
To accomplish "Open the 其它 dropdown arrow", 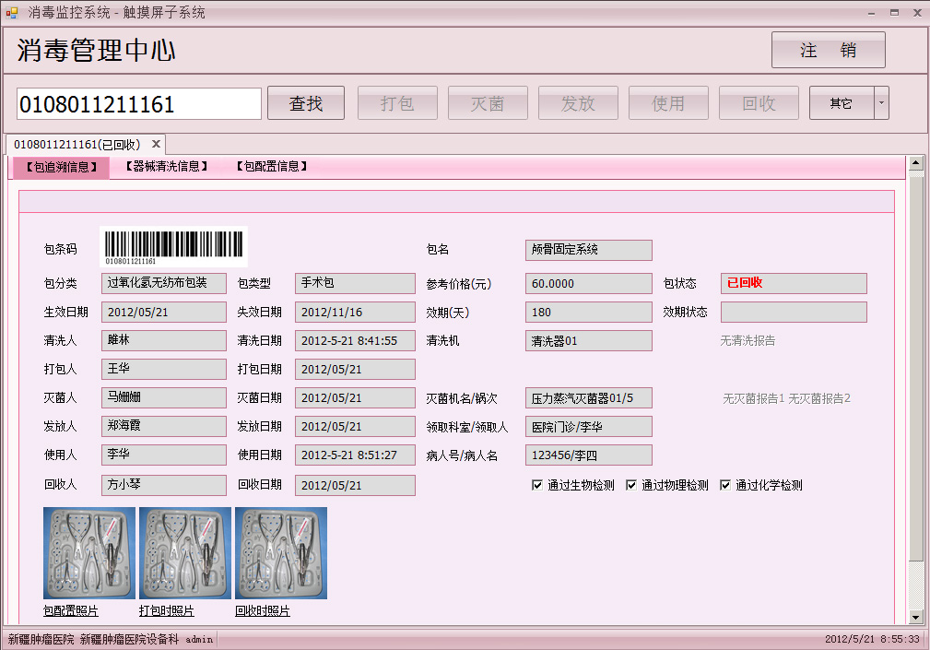I will pos(881,103).
